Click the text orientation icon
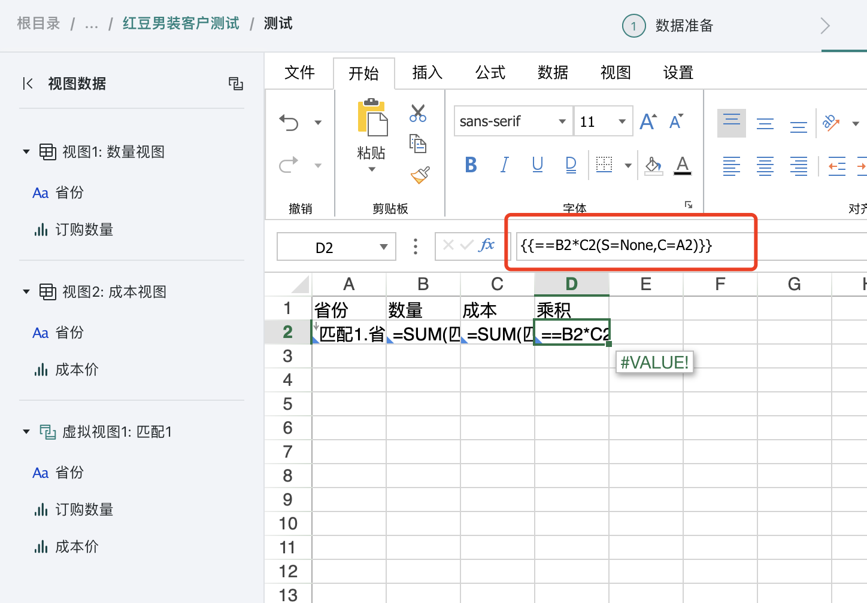 pos(832,123)
